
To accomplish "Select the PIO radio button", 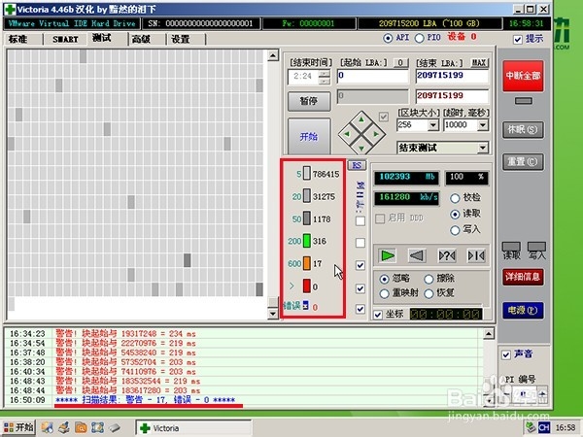I will pyautogui.click(x=419, y=38).
